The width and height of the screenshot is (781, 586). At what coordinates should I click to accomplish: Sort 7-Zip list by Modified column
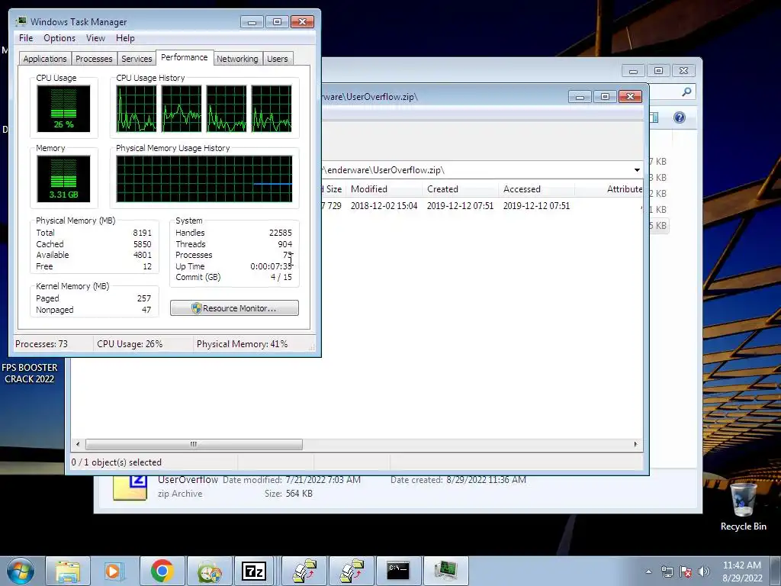click(383, 189)
